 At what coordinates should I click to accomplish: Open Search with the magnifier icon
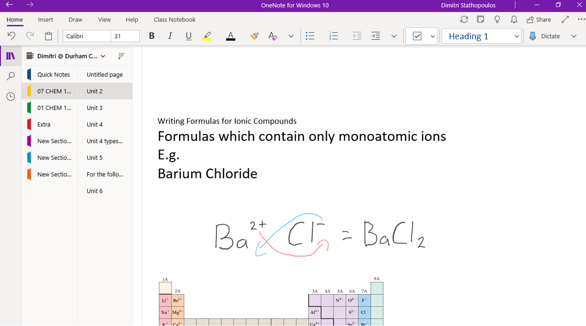coord(11,76)
